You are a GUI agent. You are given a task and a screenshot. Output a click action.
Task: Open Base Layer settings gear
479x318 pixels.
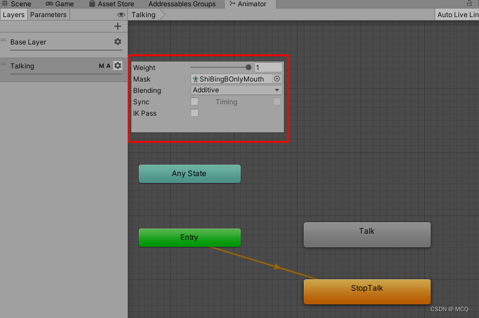tap(118, 42)
